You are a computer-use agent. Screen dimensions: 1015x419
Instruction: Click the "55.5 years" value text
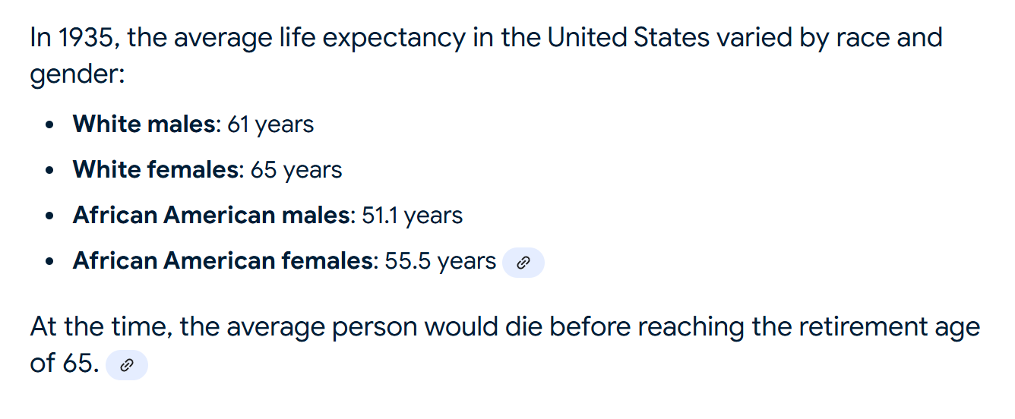(x=440, y=261)
